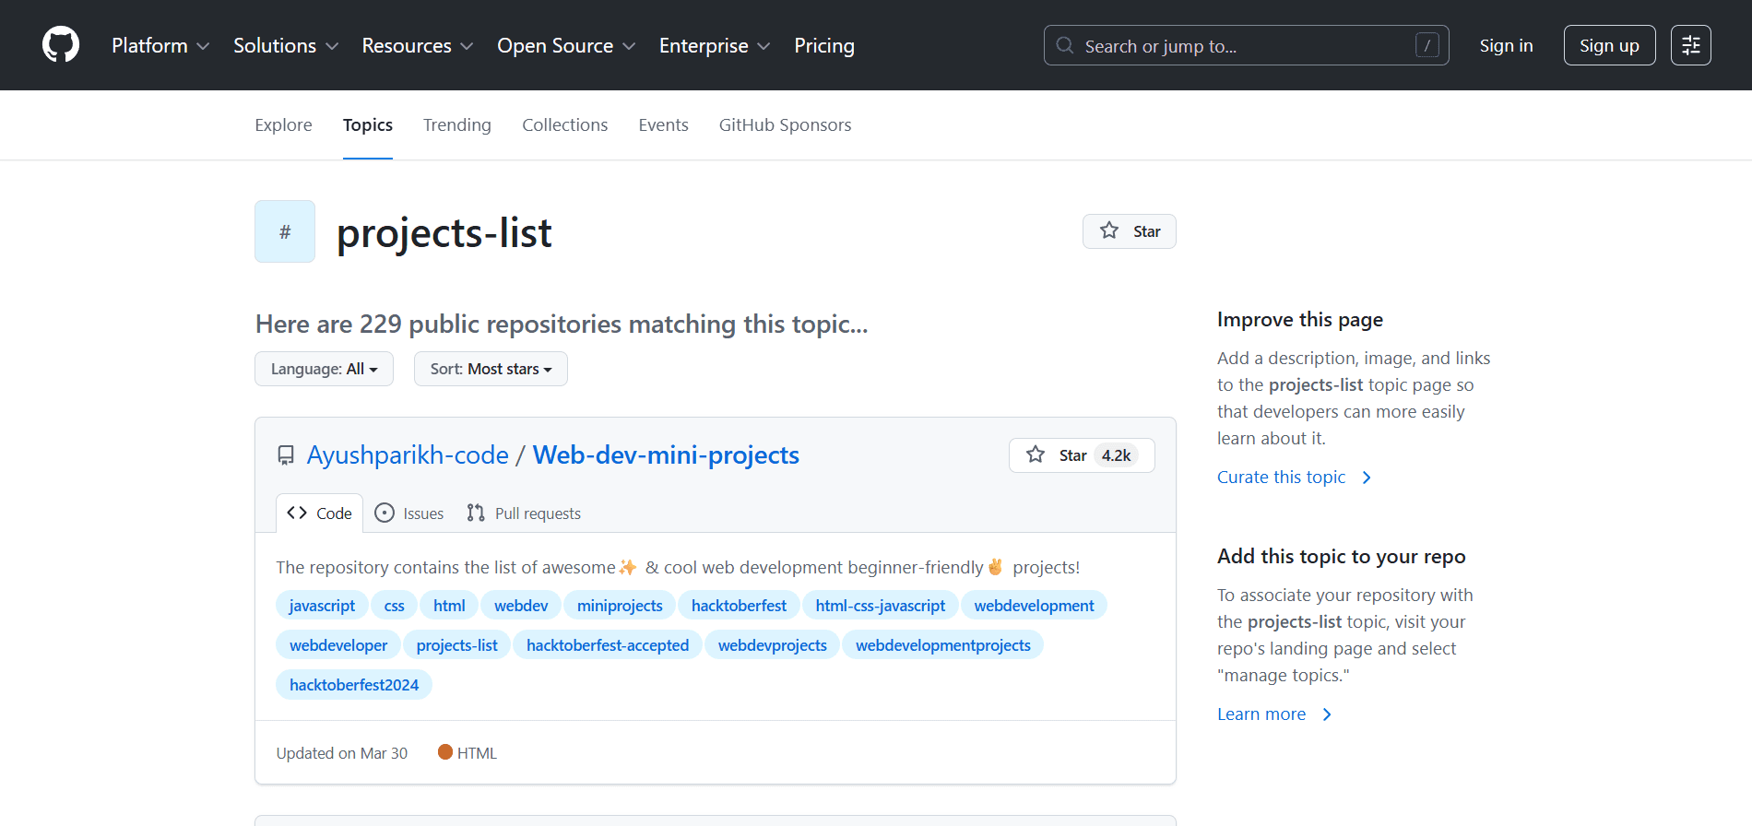The width and height of the screenshot is (1752, 826).
Task: Click the Sign up button
Action: (1609, 45)
